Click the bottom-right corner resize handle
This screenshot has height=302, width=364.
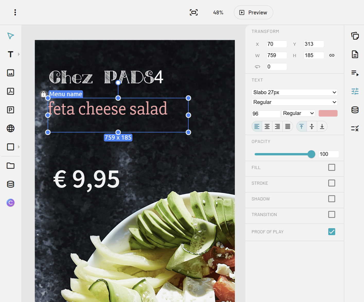[x=188, y=132]
